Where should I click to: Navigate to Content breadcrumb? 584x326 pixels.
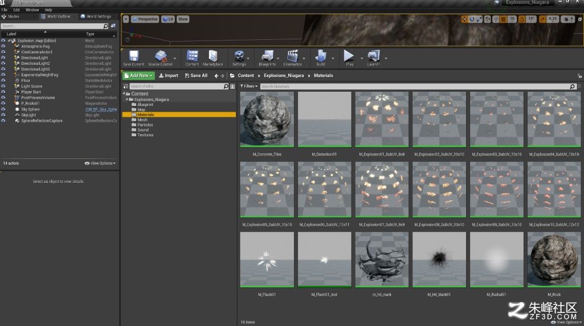(x=246, y=76)
